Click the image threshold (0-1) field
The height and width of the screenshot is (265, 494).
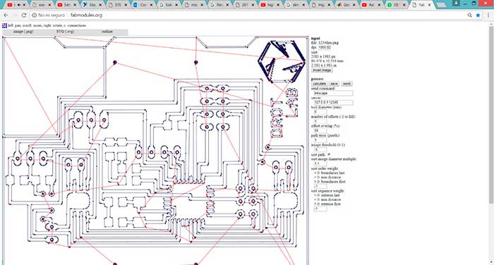[320, 149]
